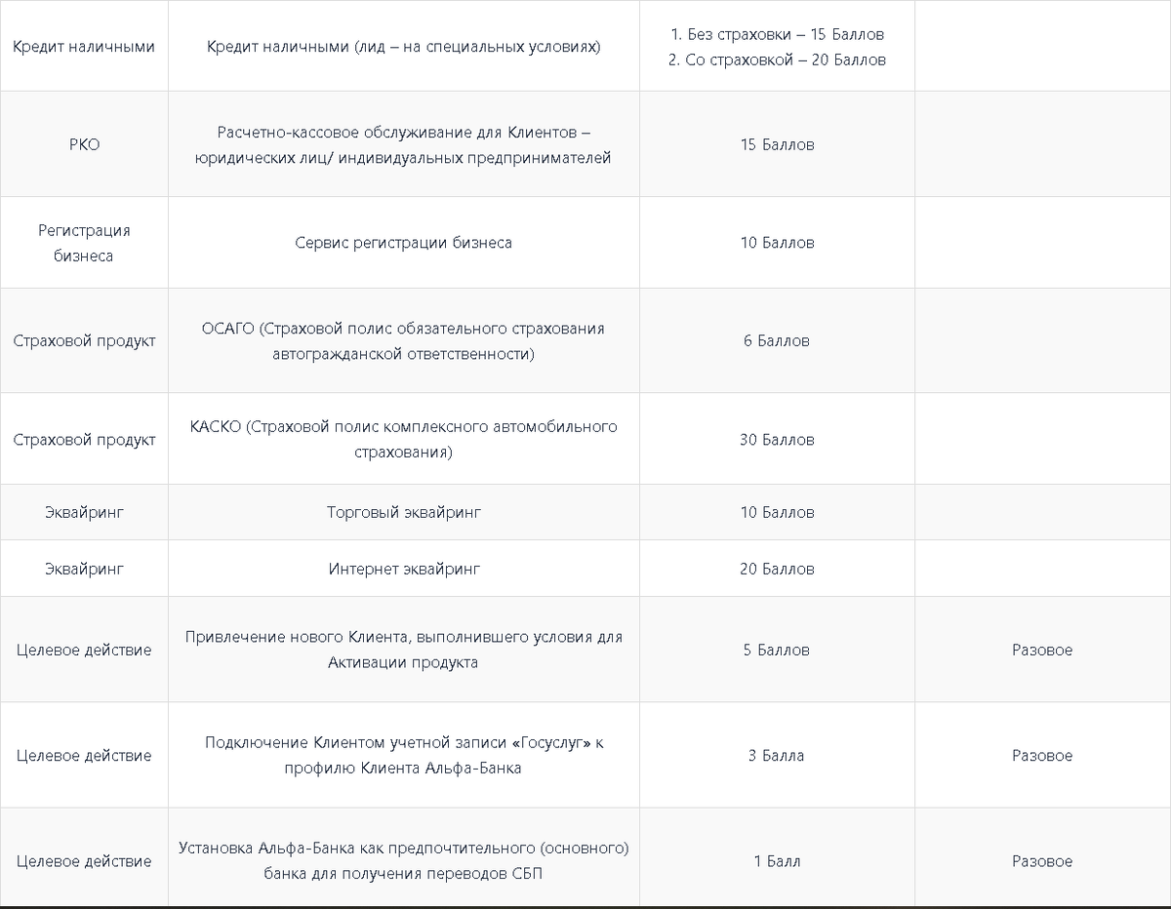Click 'Разовое' next to 1 Балл
The width and height of the screenshot is (1171, 909).
coord(1042,861)
